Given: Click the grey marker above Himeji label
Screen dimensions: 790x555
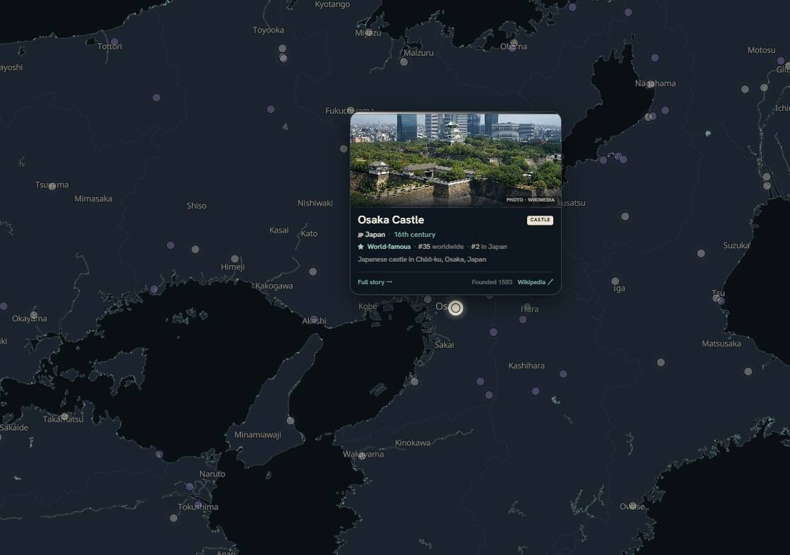Looking at the screenshot, I should point(235,259).
